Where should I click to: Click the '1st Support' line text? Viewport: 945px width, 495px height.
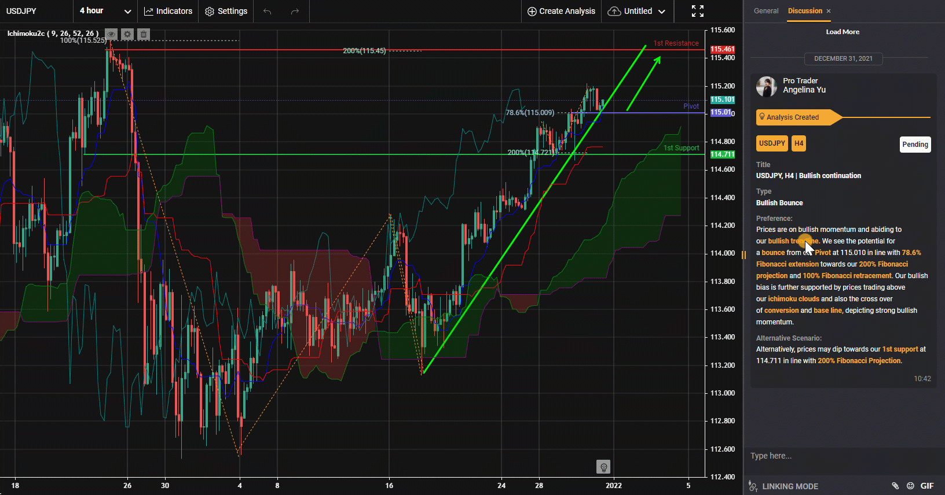pos(681,148)
